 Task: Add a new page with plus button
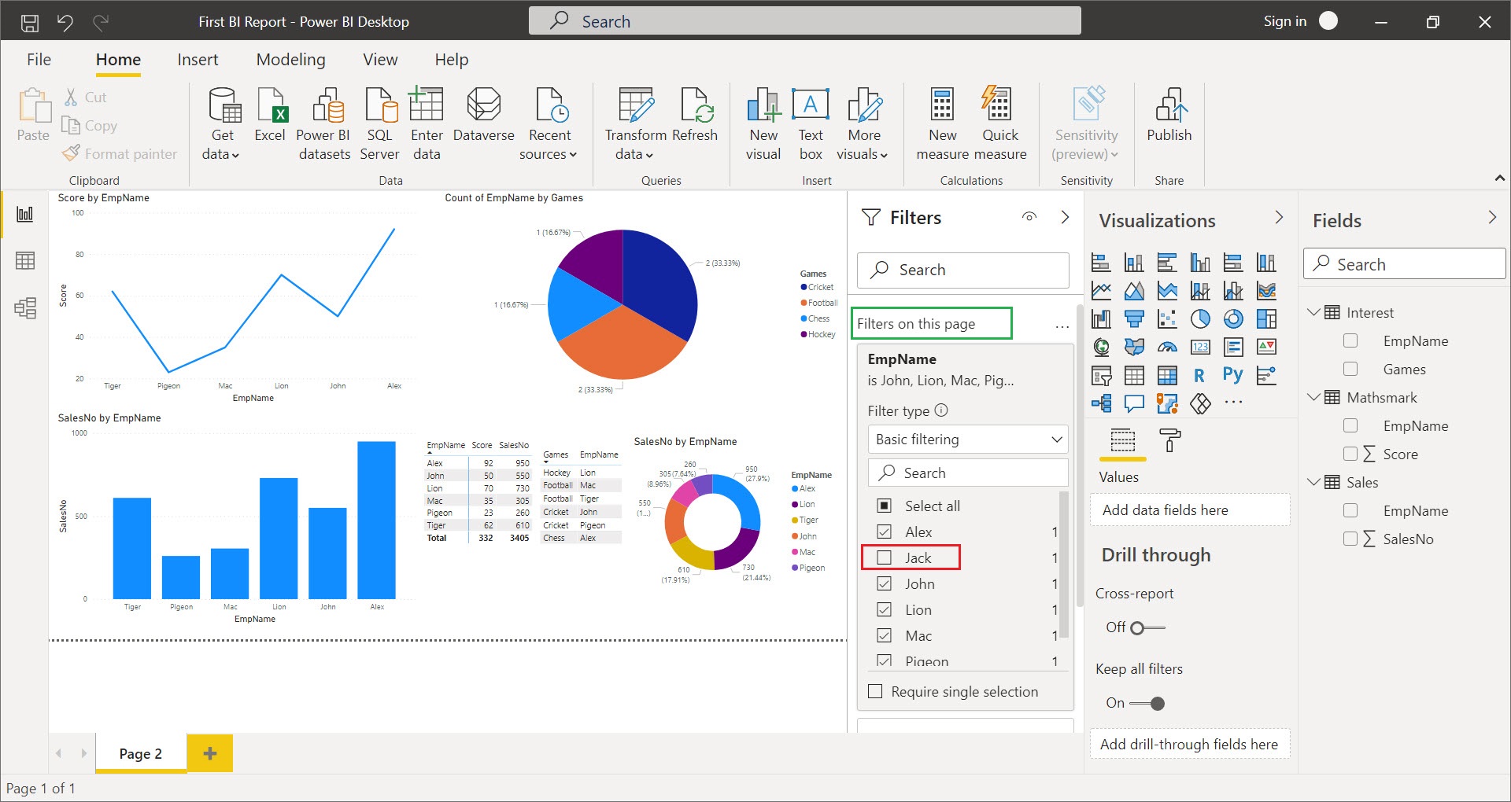click(209, 753)
